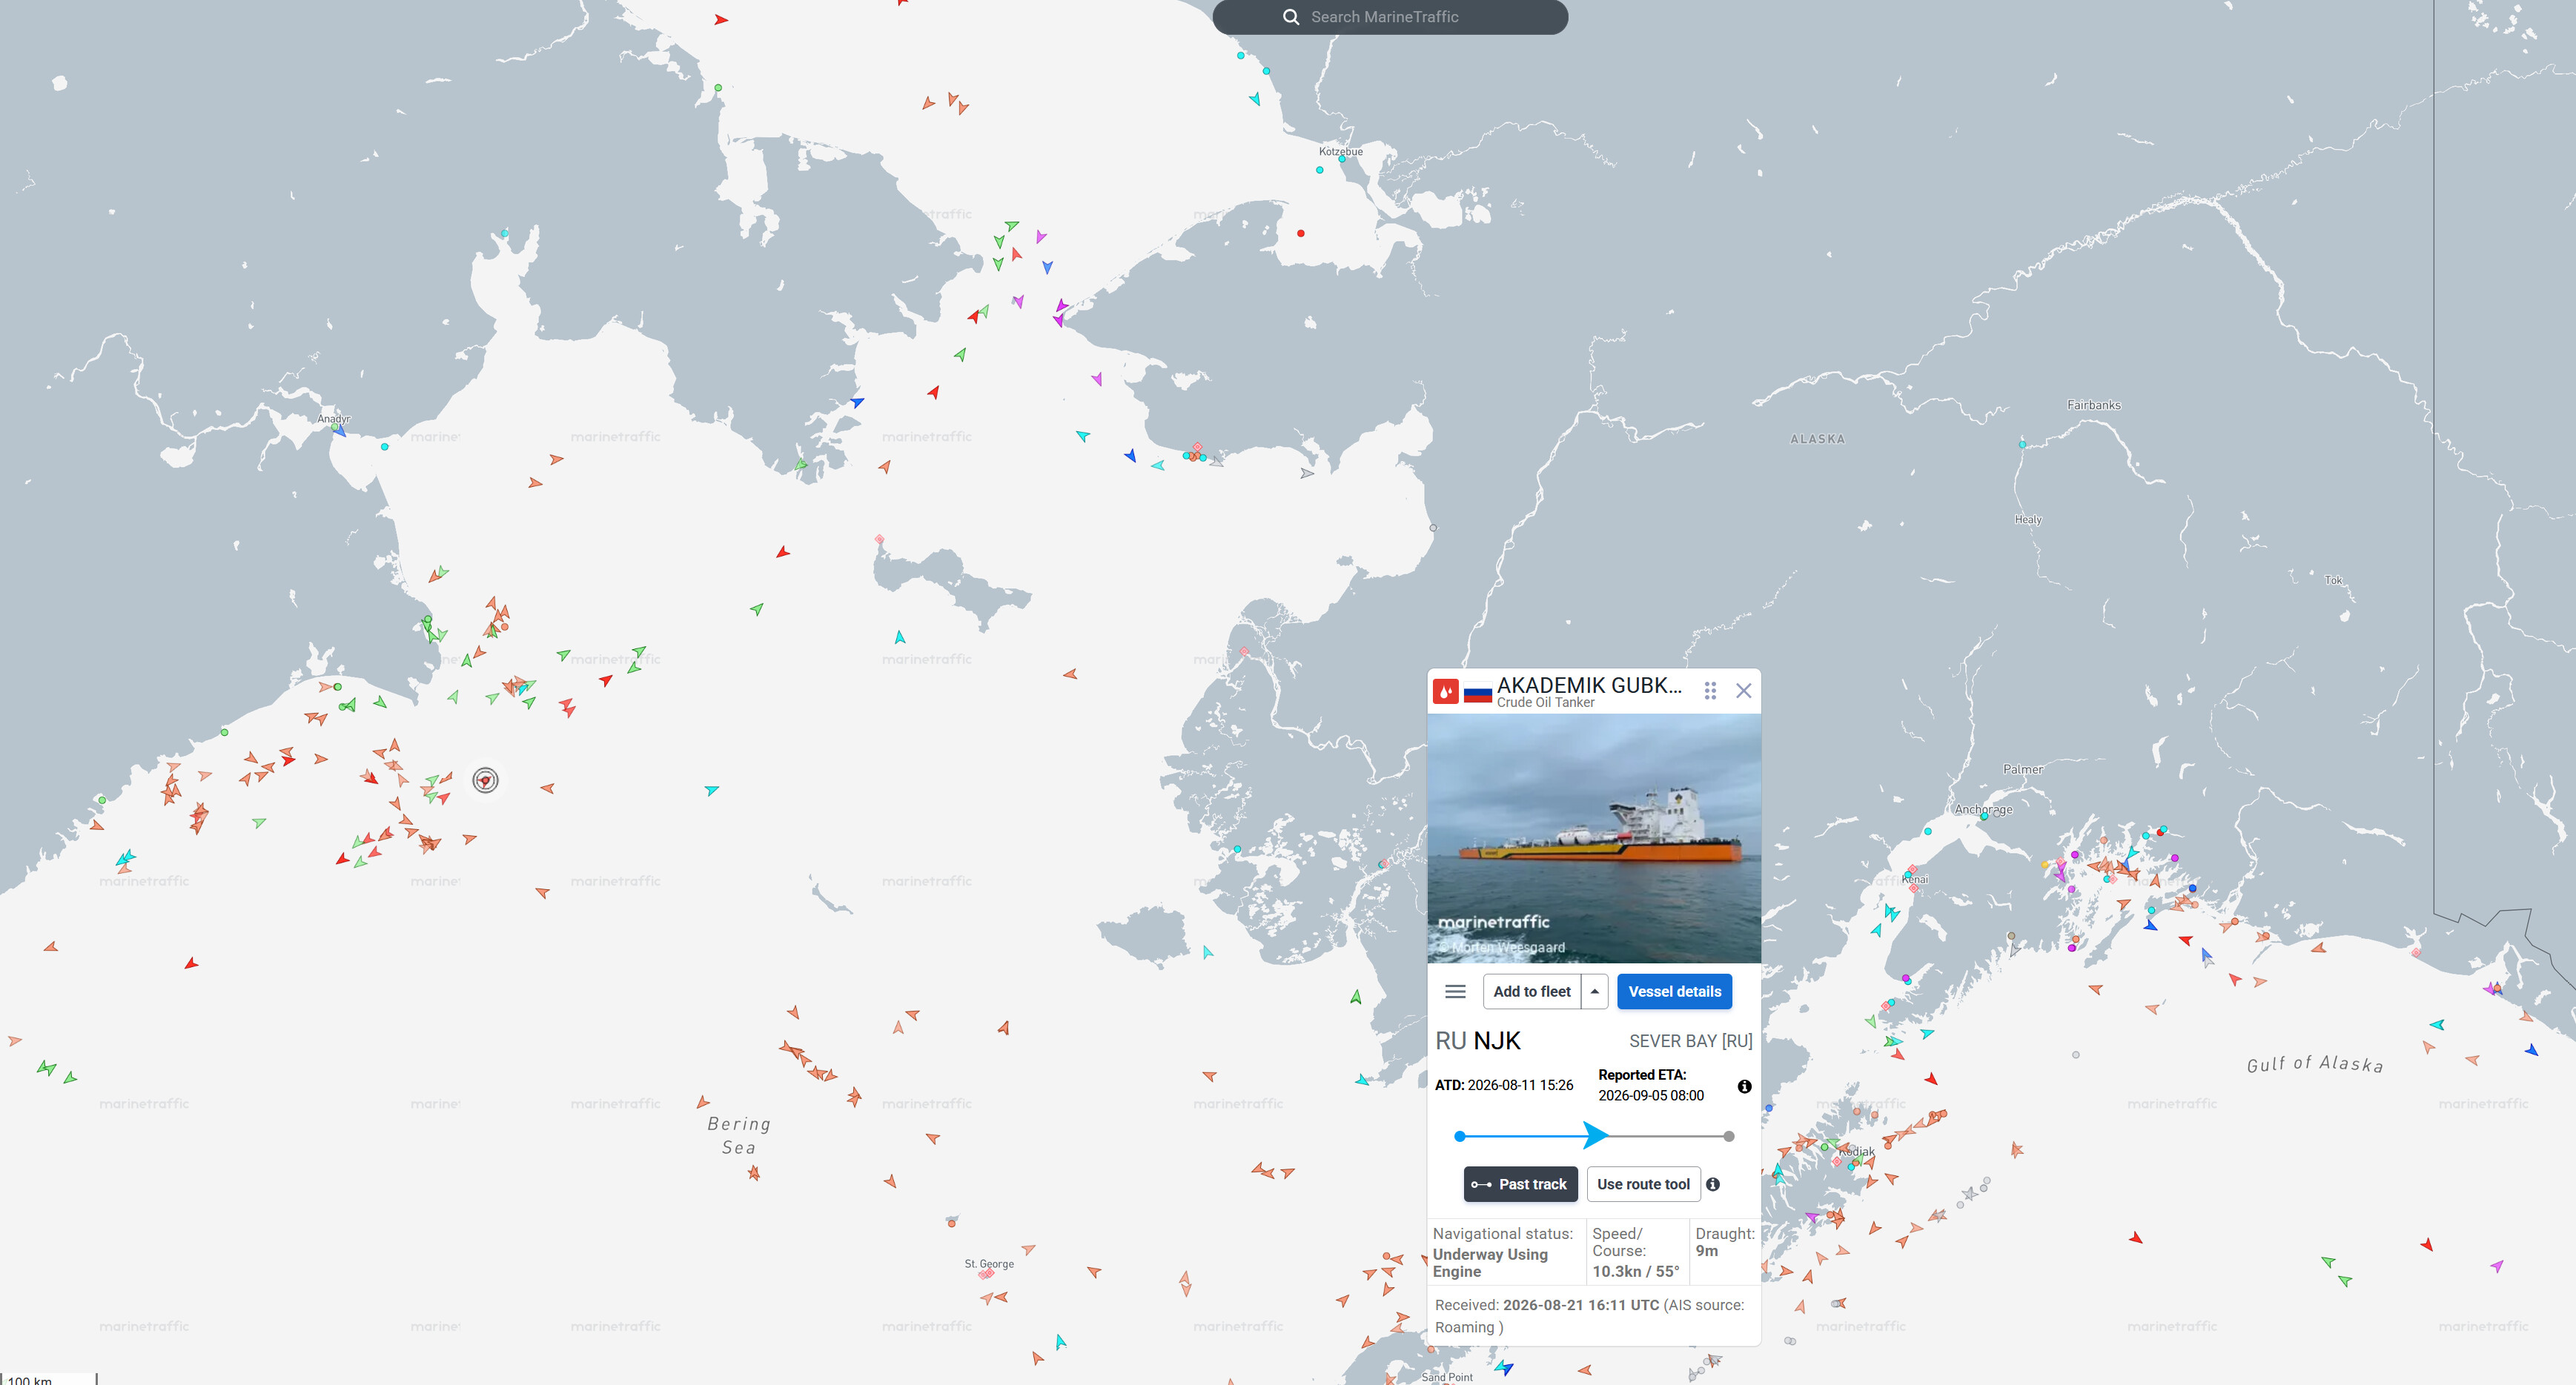Click the red dot marker in Kotzebue Sound

(1300, 233)
